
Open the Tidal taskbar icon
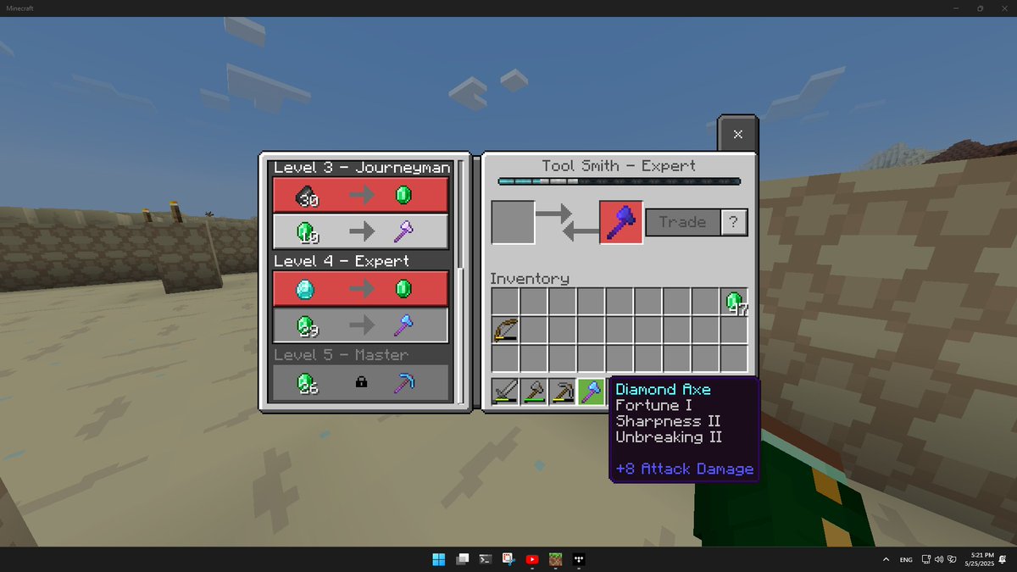point(579,559)
